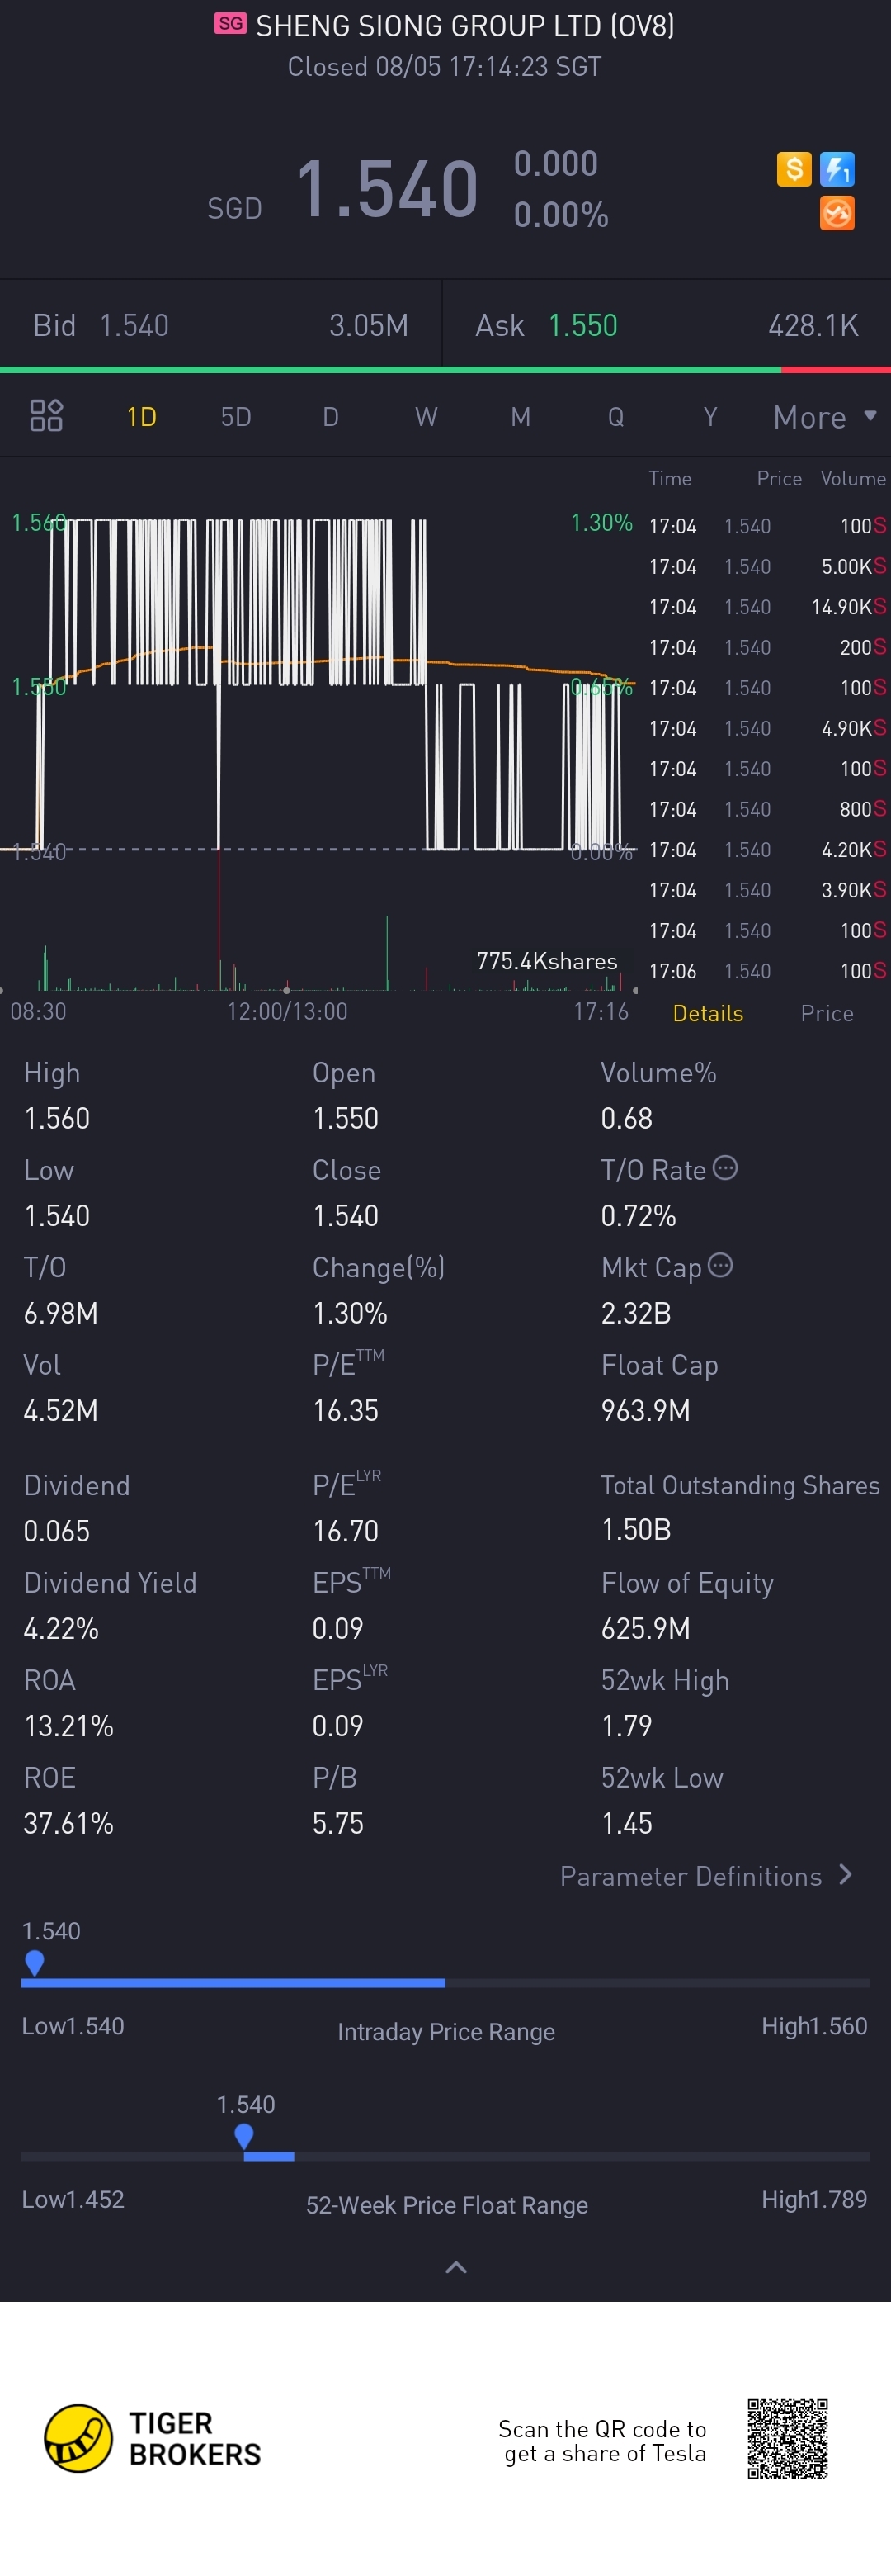Viewport: 891px width, 2576px height.
Task: Open the More chart periods dropdown
Action: [x=824, y=416]
